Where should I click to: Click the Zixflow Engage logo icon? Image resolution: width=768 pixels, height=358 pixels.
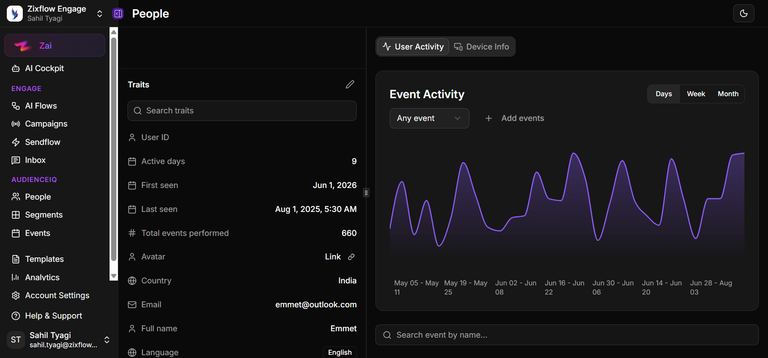[15, 14]
